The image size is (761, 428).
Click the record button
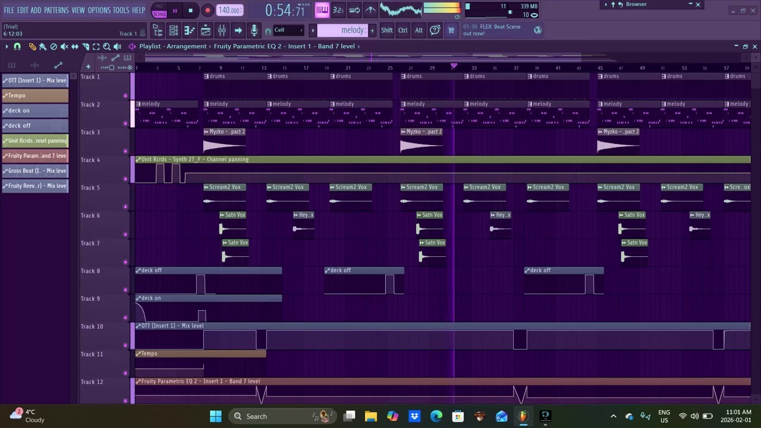pos(207,10)
